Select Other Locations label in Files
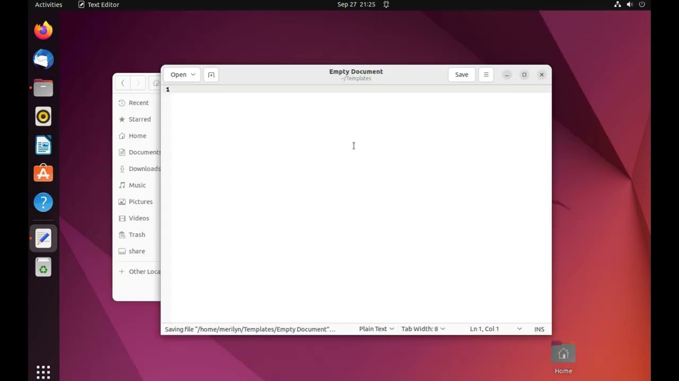 144,271
